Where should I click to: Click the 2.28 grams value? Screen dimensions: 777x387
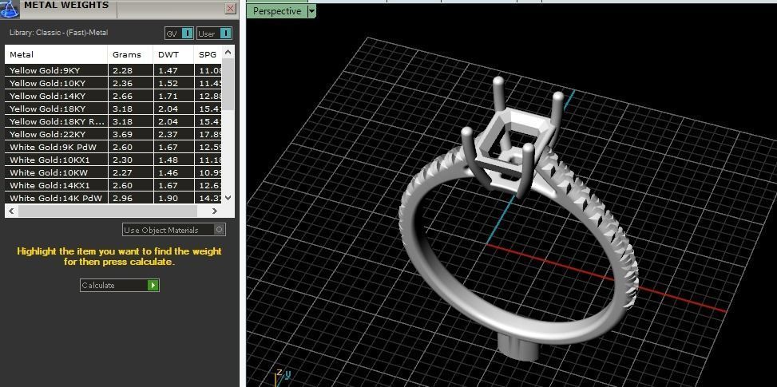click(122, 70)
